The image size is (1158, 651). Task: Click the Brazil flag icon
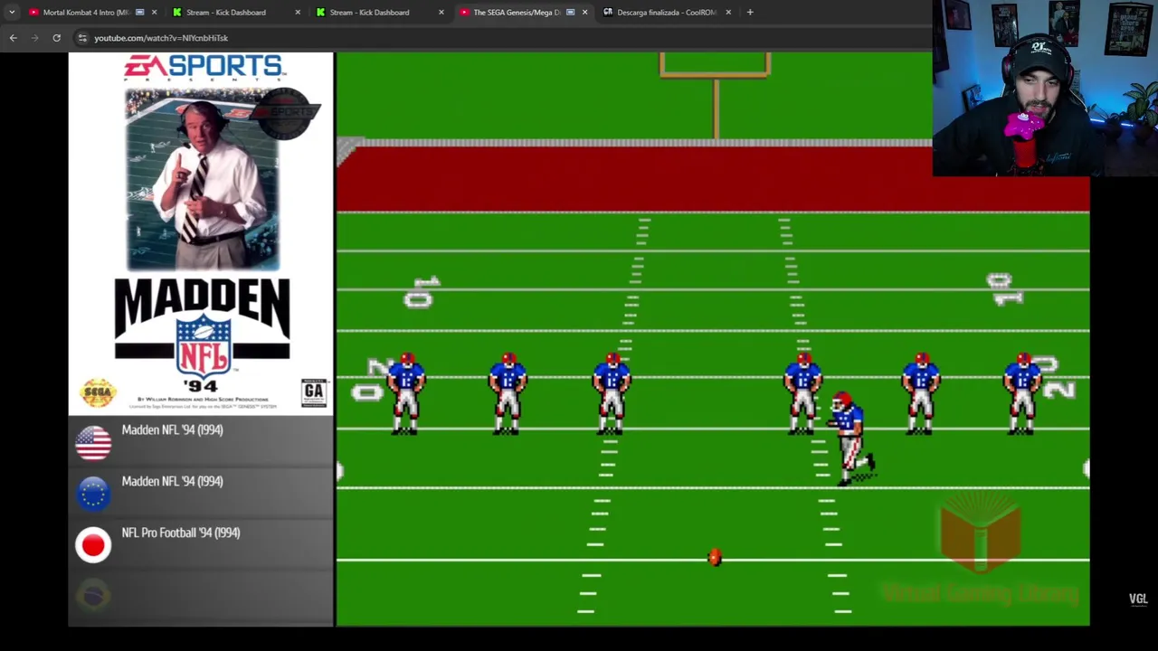tap(93, 596)
